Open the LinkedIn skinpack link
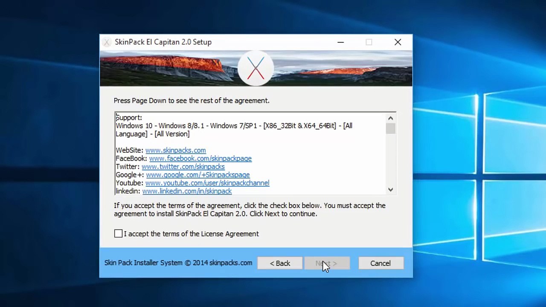546x307 pixels. 187,191
